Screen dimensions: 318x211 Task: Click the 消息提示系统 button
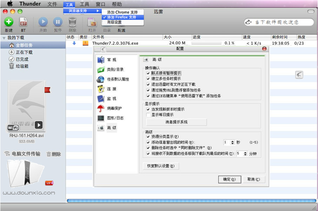coord(176,122)
